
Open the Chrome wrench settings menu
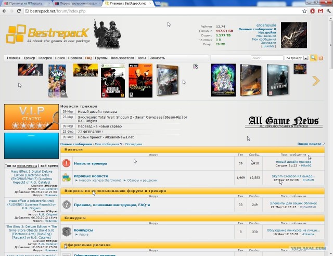(x=328, y=11)
